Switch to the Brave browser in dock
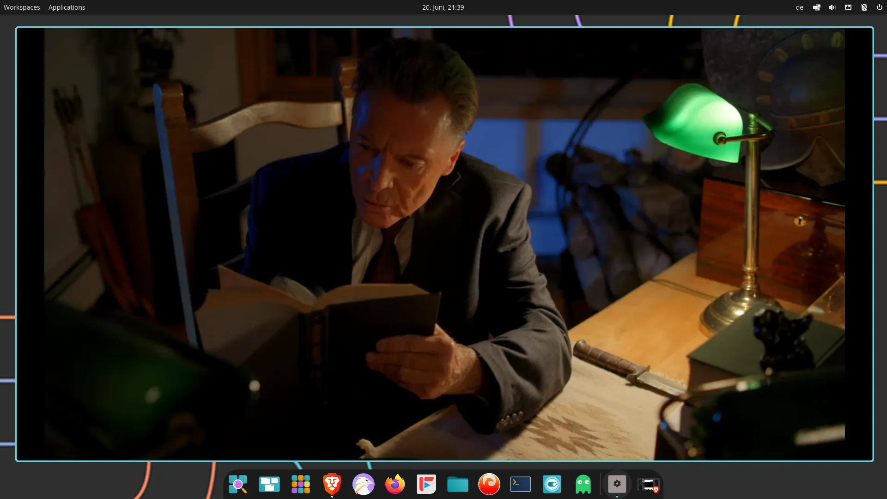The width and height of the screenshot is (887, 499). [332, 484]
